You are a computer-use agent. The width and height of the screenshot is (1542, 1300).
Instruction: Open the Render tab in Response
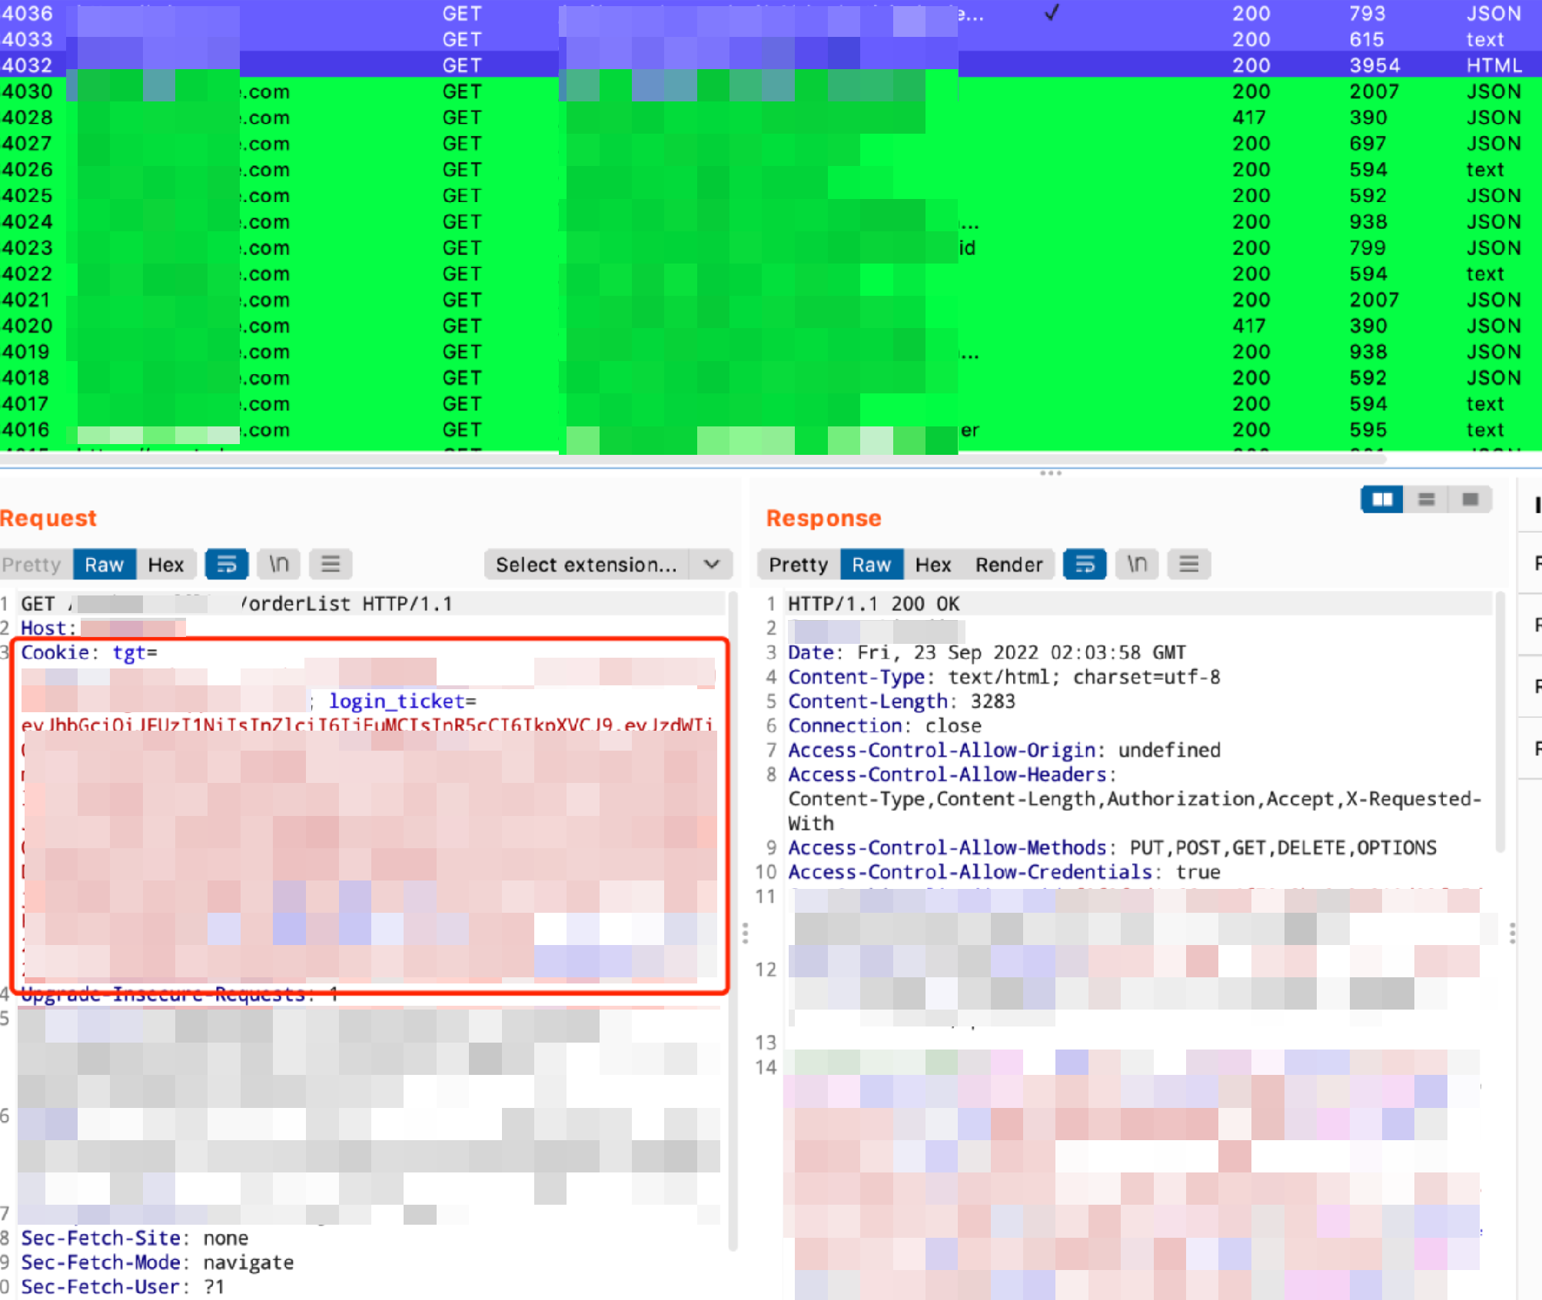1009,565
